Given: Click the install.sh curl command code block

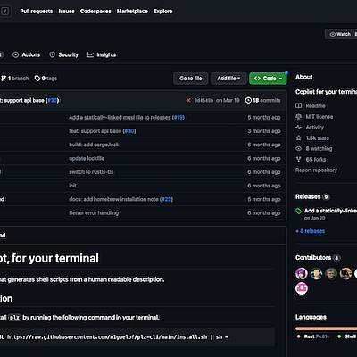Looking at the screenshot, I should (x=137, y=337).
